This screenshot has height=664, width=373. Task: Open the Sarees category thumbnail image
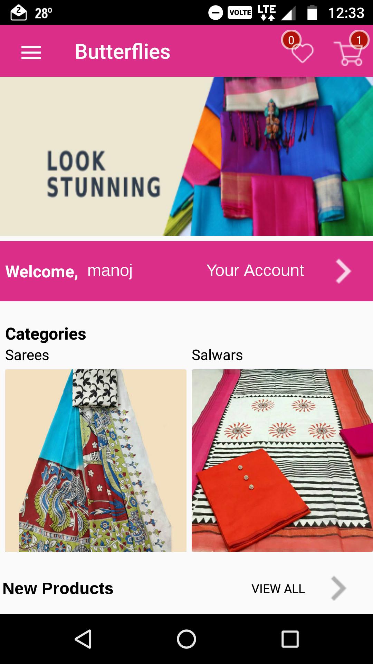tap(96, 460)
